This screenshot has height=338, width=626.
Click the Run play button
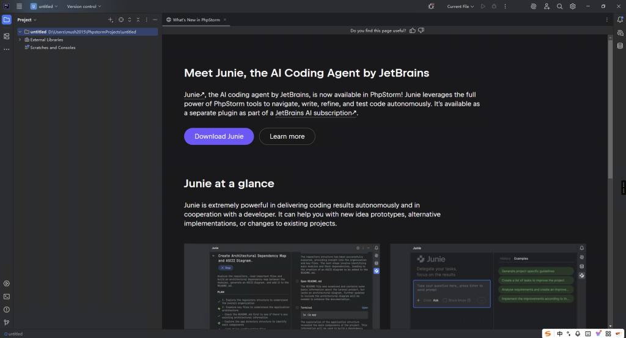[x=483, y=6]
